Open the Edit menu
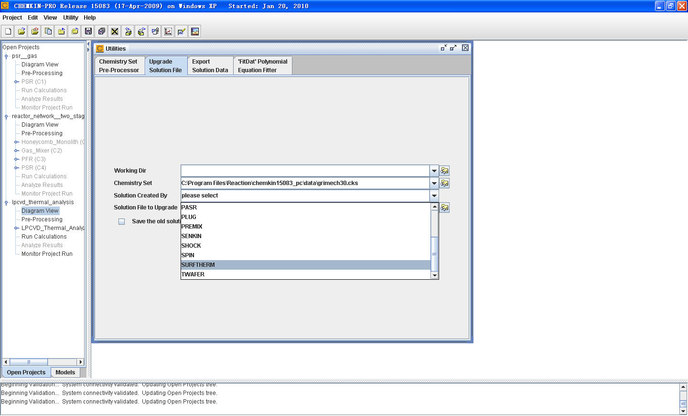The height and width of the screenshot is (416, 688). pos(32,18)
